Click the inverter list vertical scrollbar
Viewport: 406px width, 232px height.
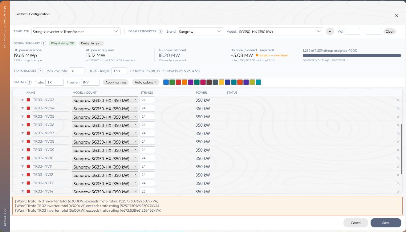pos(401,149)
